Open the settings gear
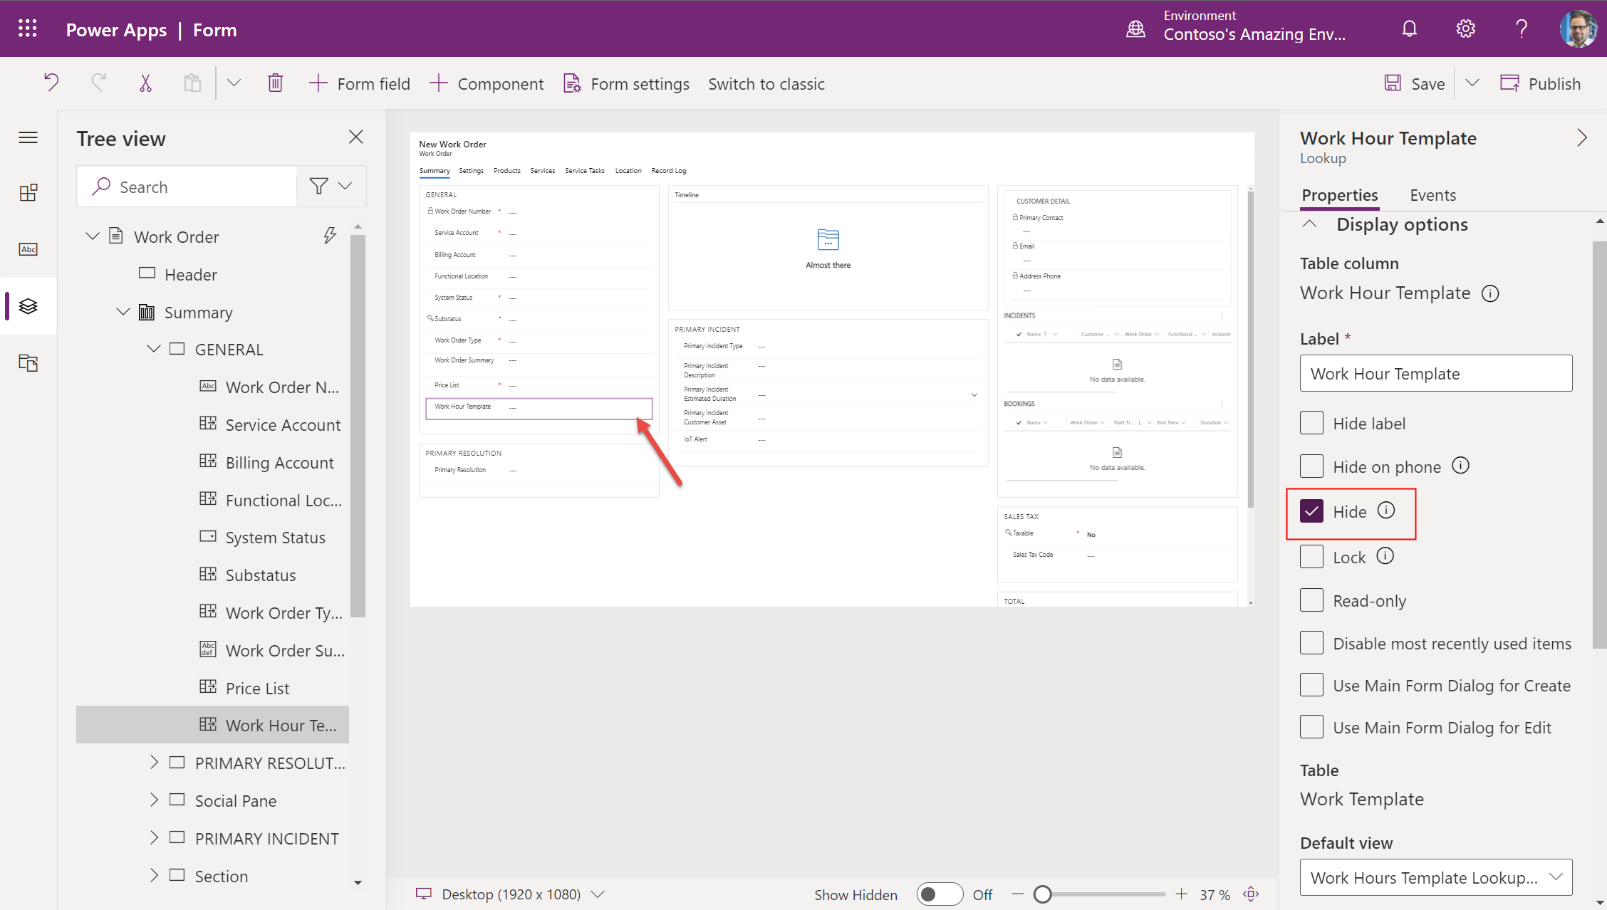The image size is (1607, 910). pos(1465,28)
